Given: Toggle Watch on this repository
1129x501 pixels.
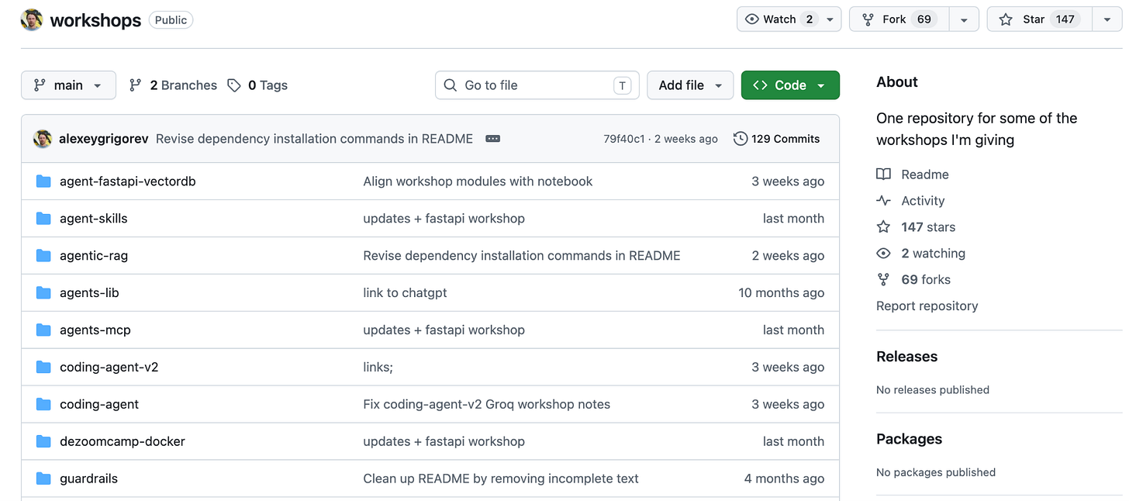Looking at the screenshot, I should (781, 19).
